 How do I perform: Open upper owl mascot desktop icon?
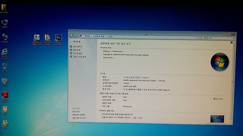tap(5, 110)
